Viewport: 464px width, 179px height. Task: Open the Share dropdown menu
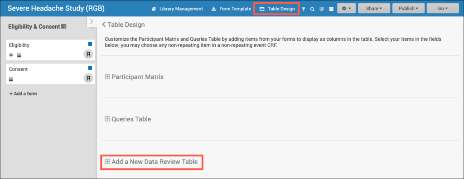[x=374, y=9]
